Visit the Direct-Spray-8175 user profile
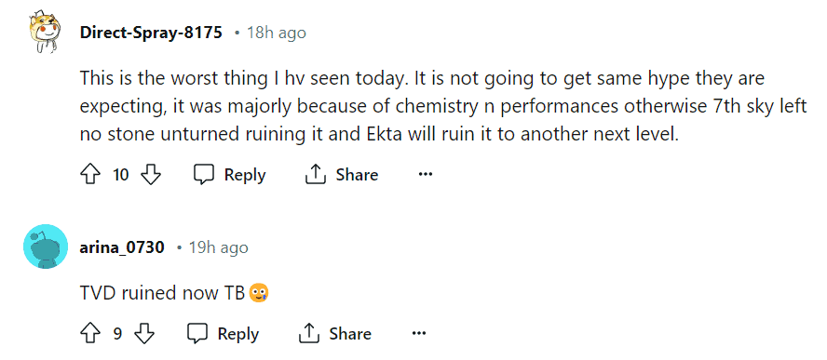Viewport: 827px width, 360px height. pyautogui.click(x=151, y=33)
